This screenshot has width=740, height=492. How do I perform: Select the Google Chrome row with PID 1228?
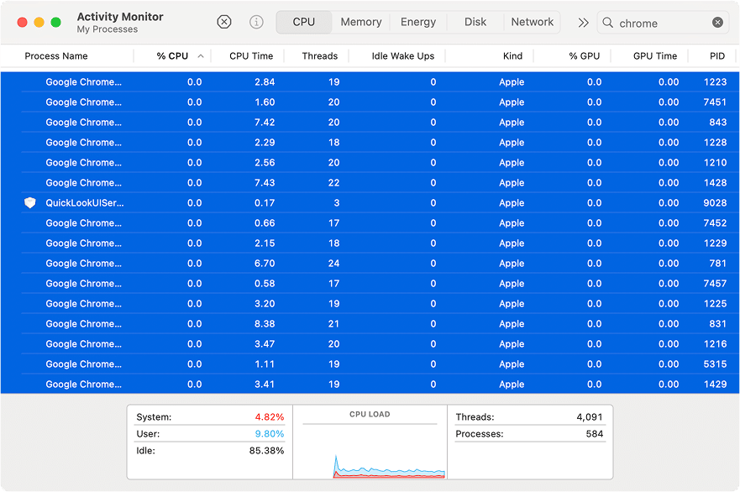point(370,143)
